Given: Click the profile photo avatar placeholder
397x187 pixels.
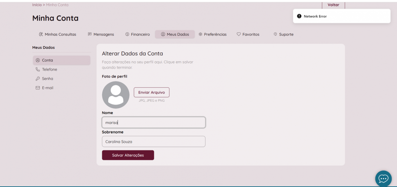Looking at the screenshot, I should point(116,95).
